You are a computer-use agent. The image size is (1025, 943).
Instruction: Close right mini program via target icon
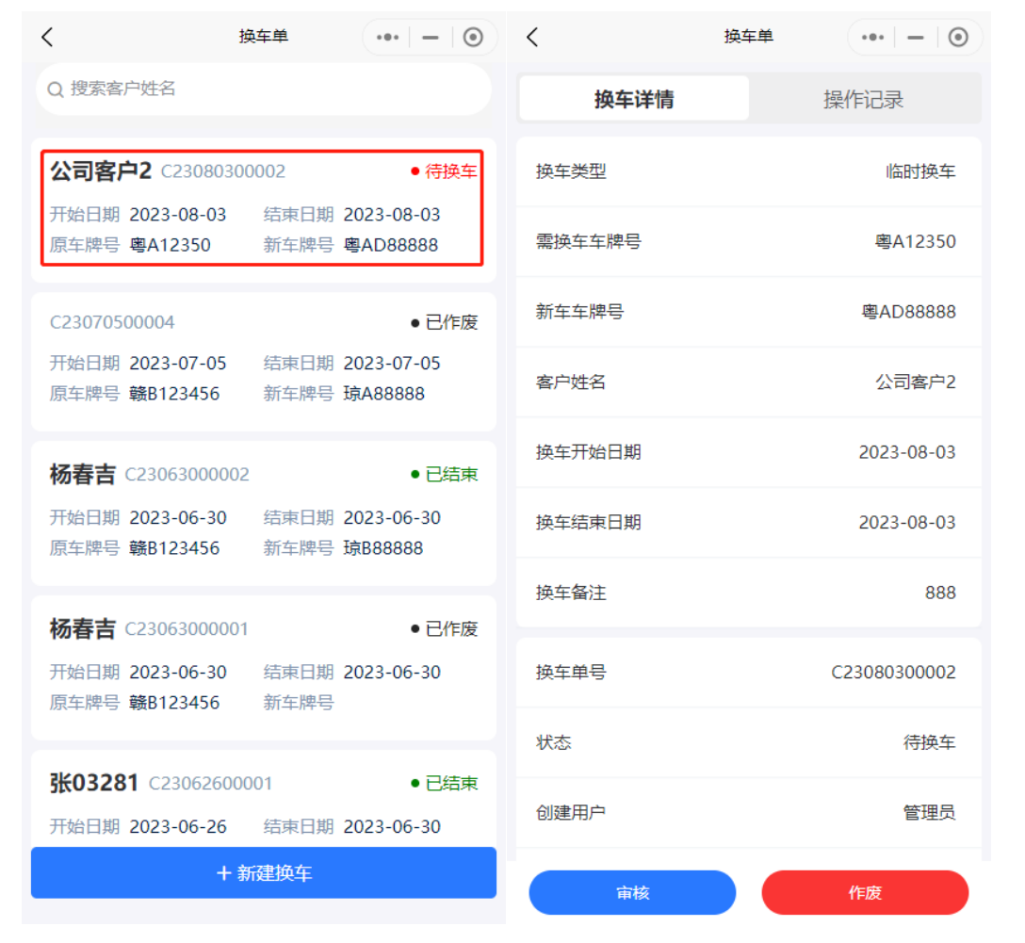click(958, 38)
